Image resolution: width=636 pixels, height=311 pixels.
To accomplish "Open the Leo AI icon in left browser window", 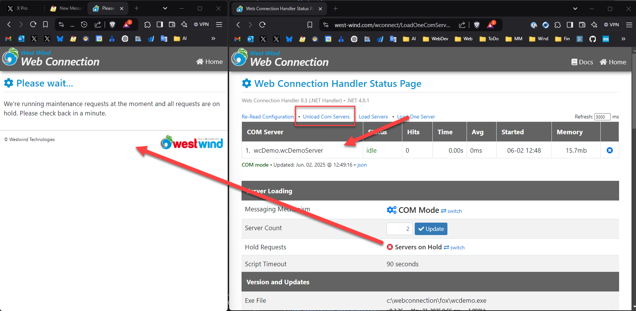I will point(184,24).
